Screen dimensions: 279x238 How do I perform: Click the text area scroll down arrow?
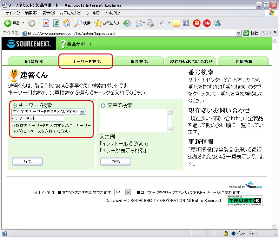(170, 129)
